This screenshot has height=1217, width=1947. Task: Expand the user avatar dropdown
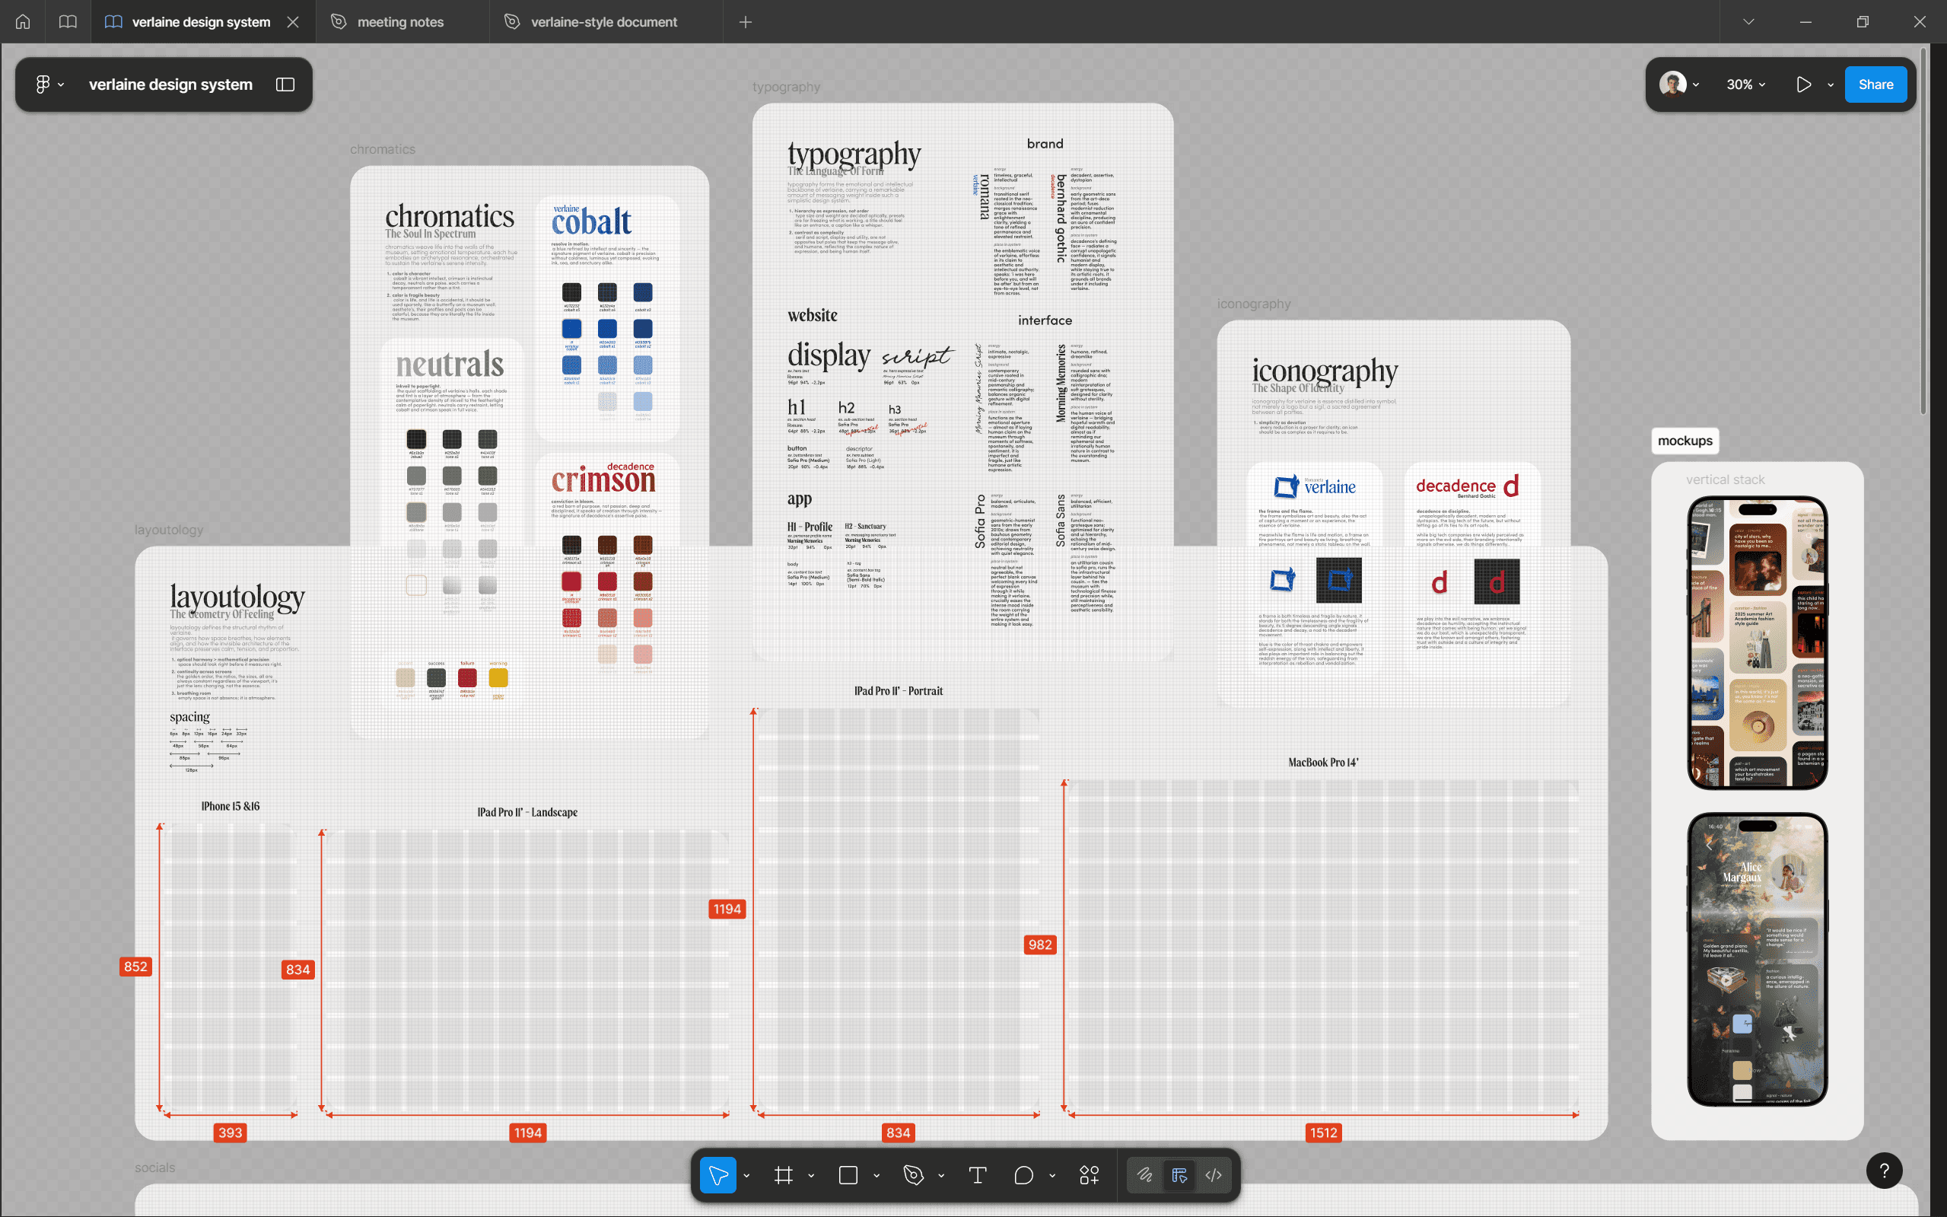coord(1696,84)
